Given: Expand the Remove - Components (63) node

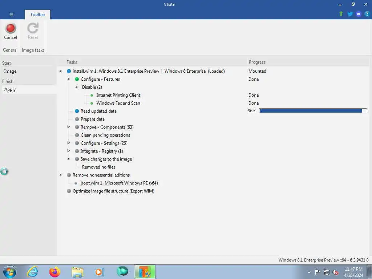Looking at the screenshot, I should tap(69, 127).
